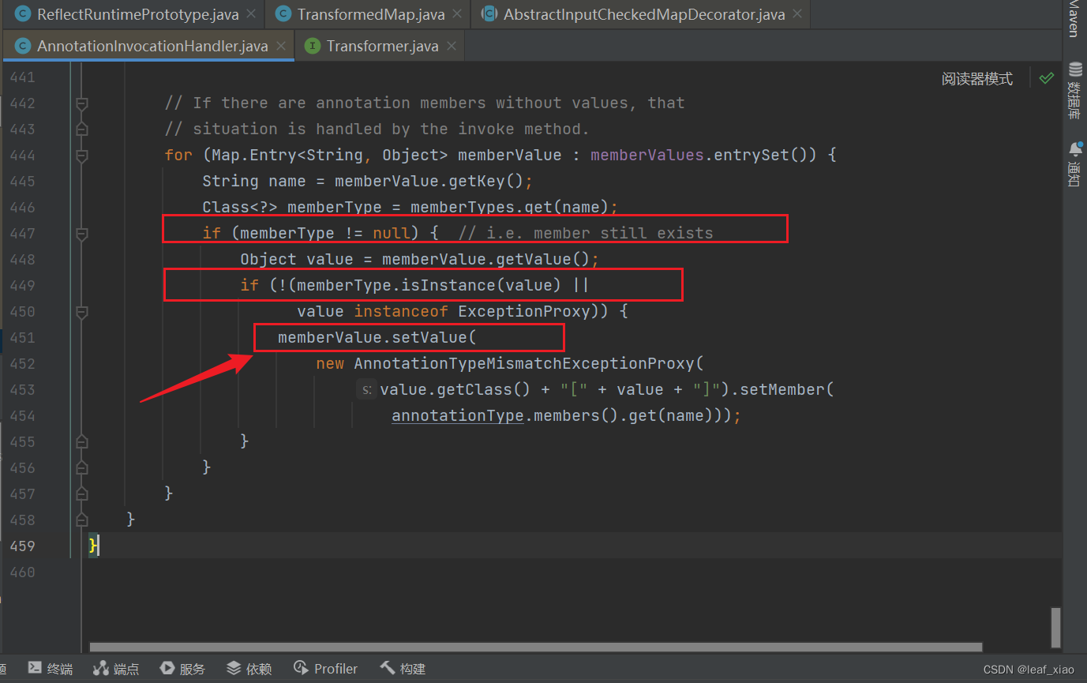Click 'memberType.isInstance(value)' on line 449
The image size is (1087, 683).
coord(429,285)
